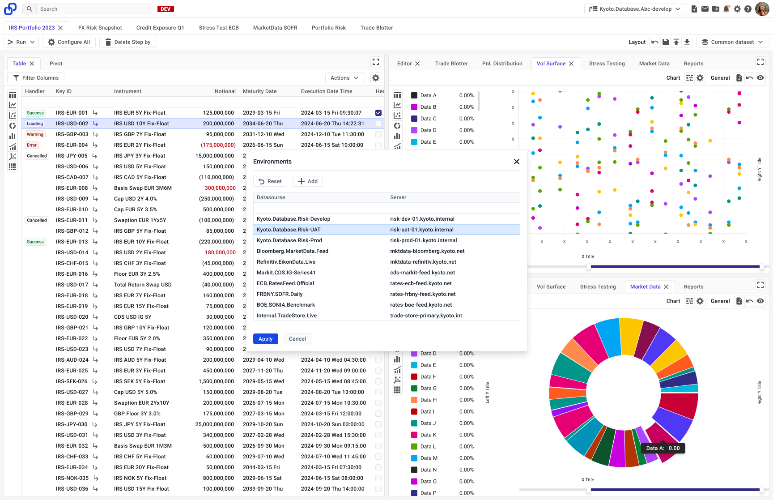This screenshot has height=500, width=773.
Task: Save the layout with floppy disk icon
Action: (x=666, y=42)
